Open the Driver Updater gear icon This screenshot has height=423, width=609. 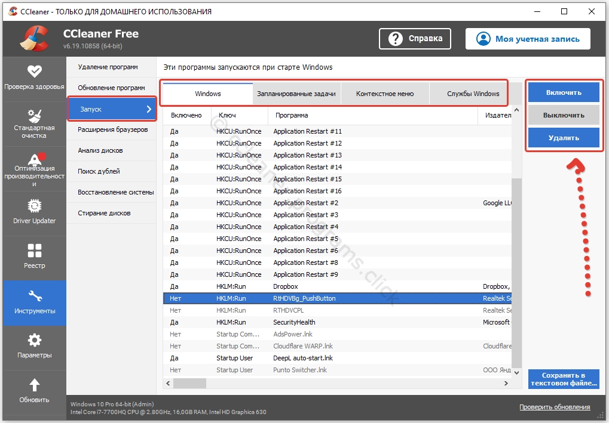[34, 206]
